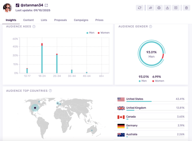
Task: Click Audience Ages help question mark
Action: coord(34,27)
